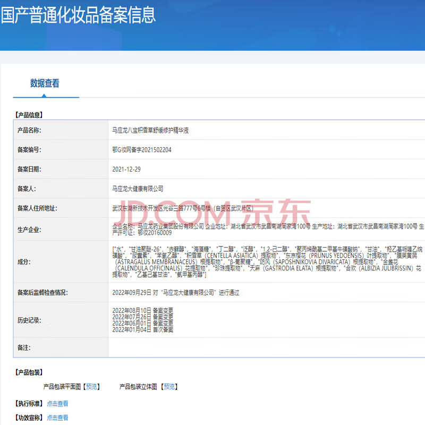
Task: Click the 成分 ingredients list text
Action: click(266, 261)
